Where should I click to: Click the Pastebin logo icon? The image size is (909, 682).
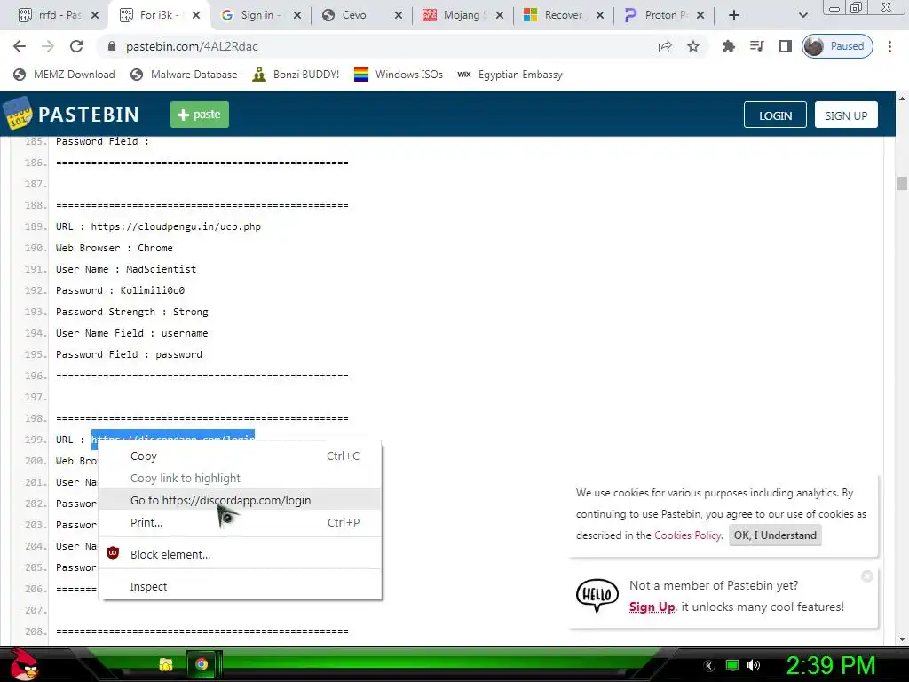(18, 114)
